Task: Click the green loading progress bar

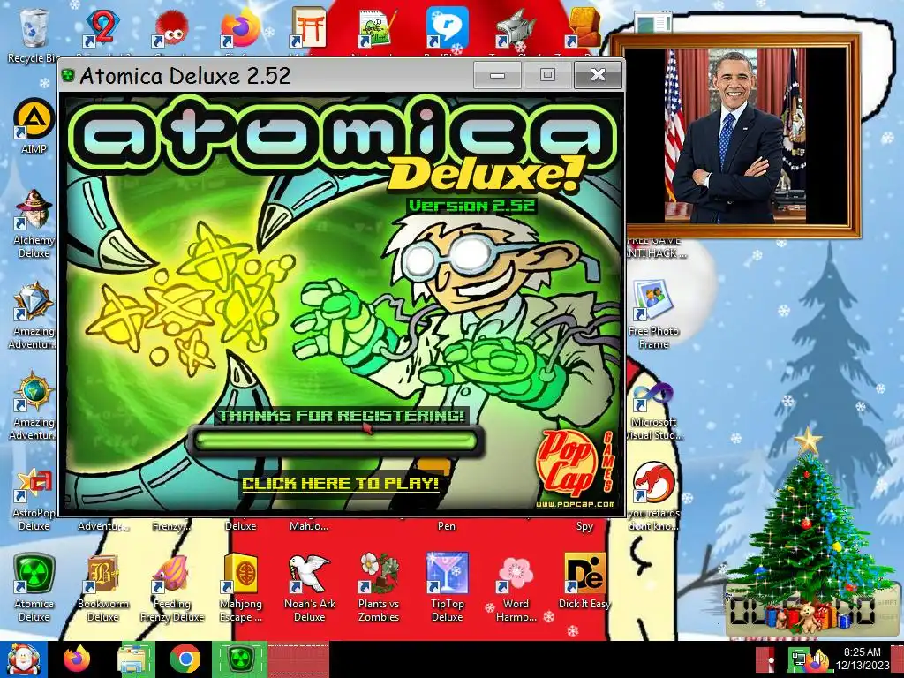Action: [335, 441]
